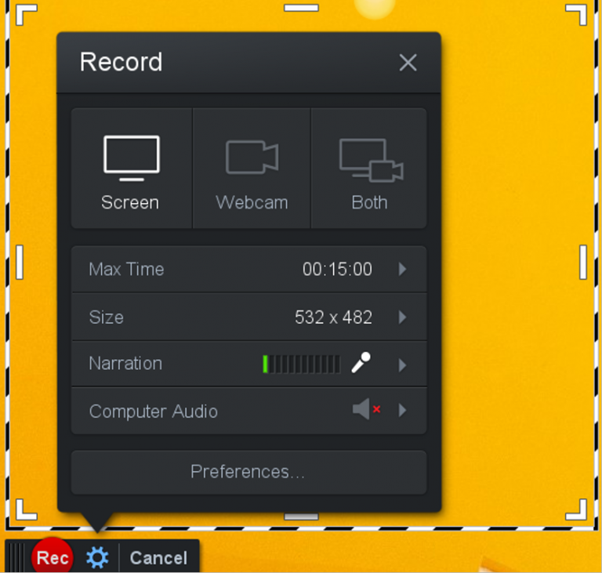Image resolution: width=602 pixels, height=573 pixels.
Task: Select Both screen and webcam mode
Action: 370,159
